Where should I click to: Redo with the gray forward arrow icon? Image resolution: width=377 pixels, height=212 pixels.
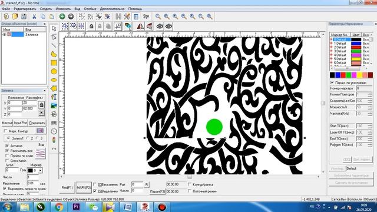(71, 16)
